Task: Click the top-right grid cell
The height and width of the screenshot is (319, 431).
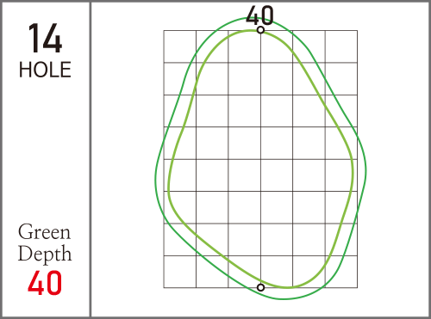Action: point(341,46)
